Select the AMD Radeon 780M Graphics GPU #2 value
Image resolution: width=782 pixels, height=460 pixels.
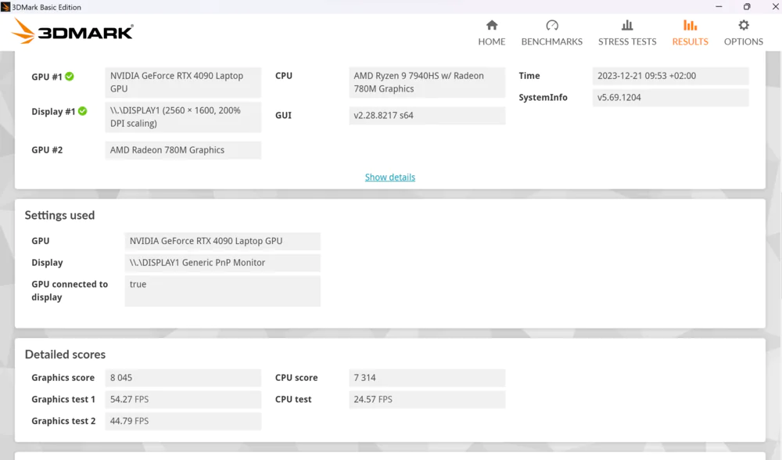(x=183, y=150)
